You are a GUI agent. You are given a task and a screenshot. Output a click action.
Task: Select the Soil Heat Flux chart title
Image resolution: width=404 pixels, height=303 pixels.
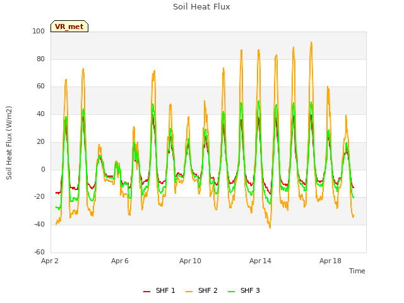pos(201,7)
